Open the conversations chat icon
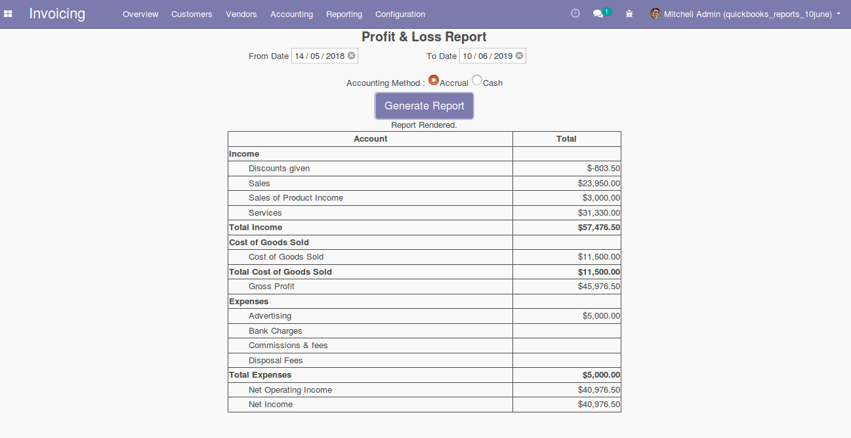Screen dimensions: 851x438 point(598,14)
